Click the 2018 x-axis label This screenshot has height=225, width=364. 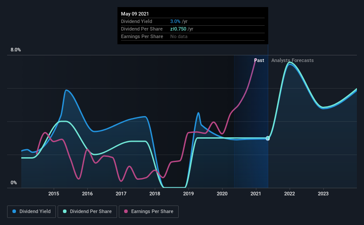click(x=155, y=194)
